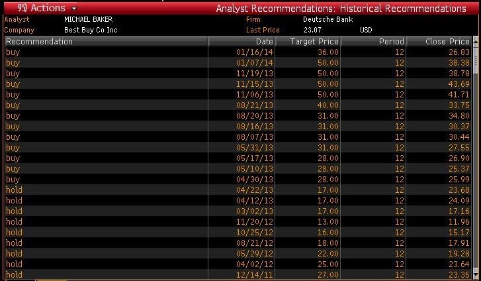This screenshot has width=481, height=281.
Task: Select the date 05/29/12
Action: click(x=255, y=254)
